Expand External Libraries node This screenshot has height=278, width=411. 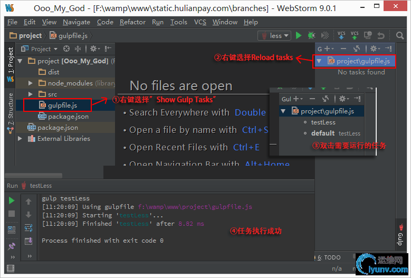(x=20, y=139)
